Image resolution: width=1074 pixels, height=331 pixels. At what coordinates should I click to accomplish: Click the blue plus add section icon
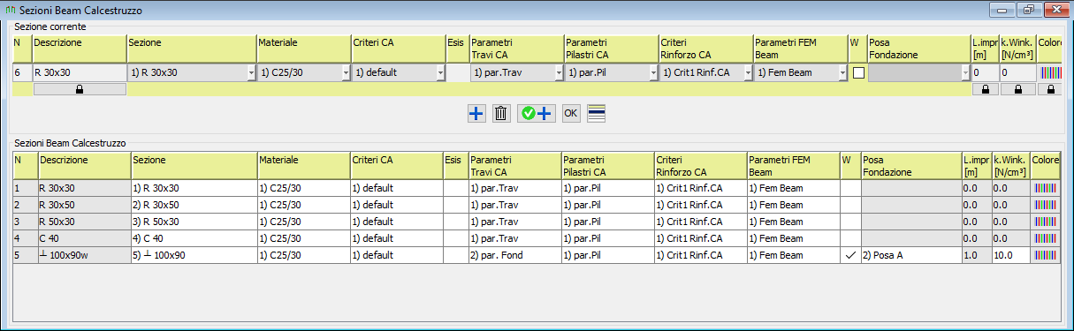click(476, 113)
